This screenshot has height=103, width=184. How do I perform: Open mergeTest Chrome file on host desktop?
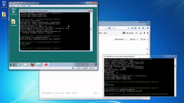4,15
